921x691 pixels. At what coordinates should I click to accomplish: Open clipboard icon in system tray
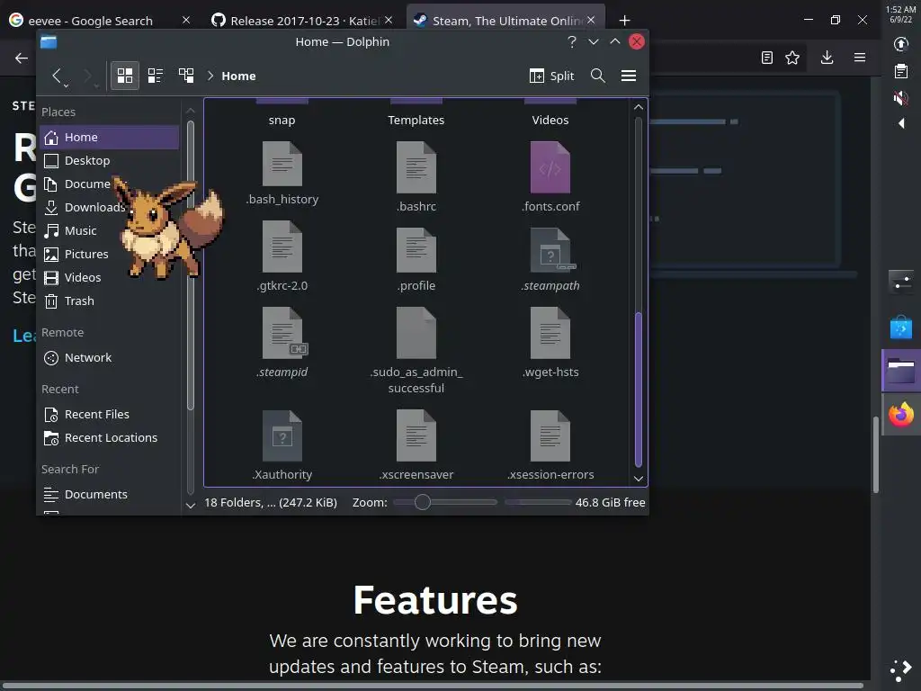click(x=901, y=71)
